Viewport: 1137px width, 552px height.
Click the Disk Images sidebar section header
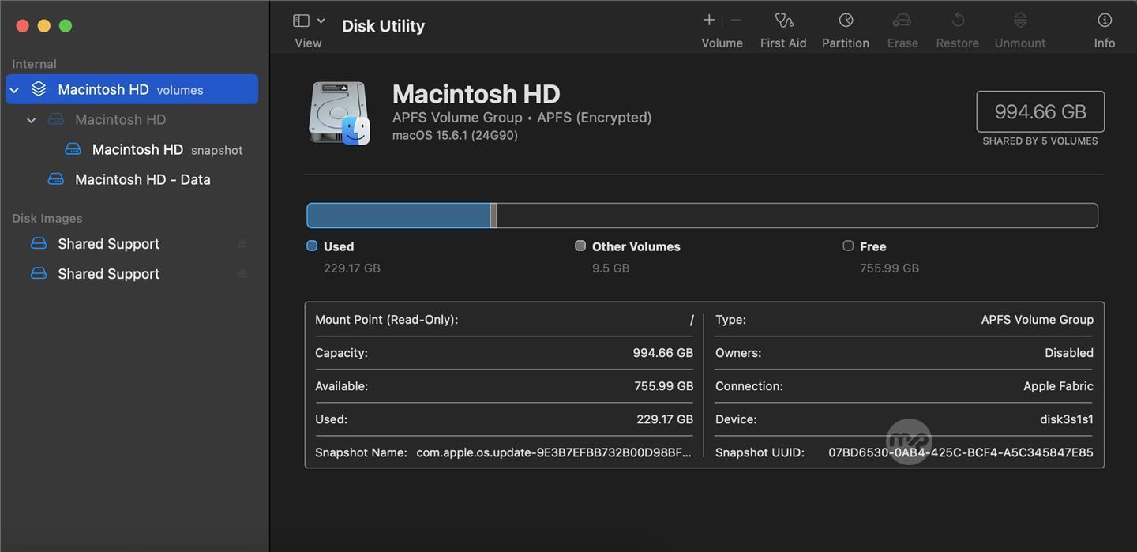(x=47, y=218)
